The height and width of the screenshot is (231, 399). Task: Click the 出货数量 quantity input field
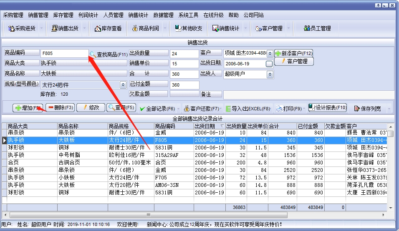pos(184,54)
